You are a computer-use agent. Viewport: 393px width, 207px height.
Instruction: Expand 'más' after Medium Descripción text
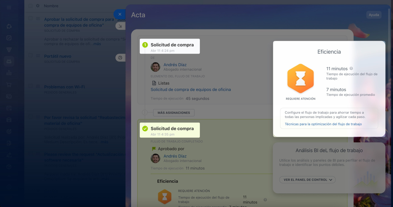(x=104, y=142)
